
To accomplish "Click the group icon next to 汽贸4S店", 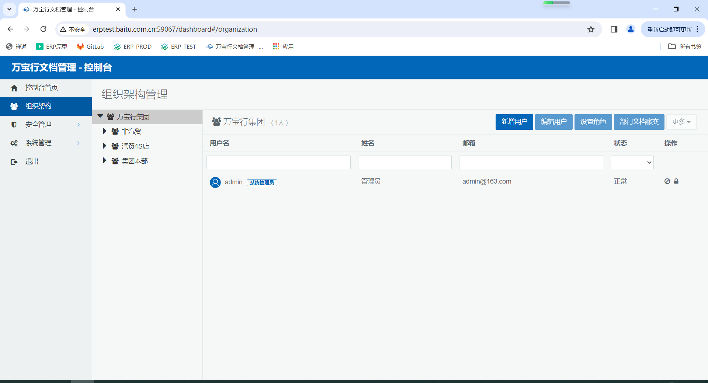I will click(x=115, y=146).
